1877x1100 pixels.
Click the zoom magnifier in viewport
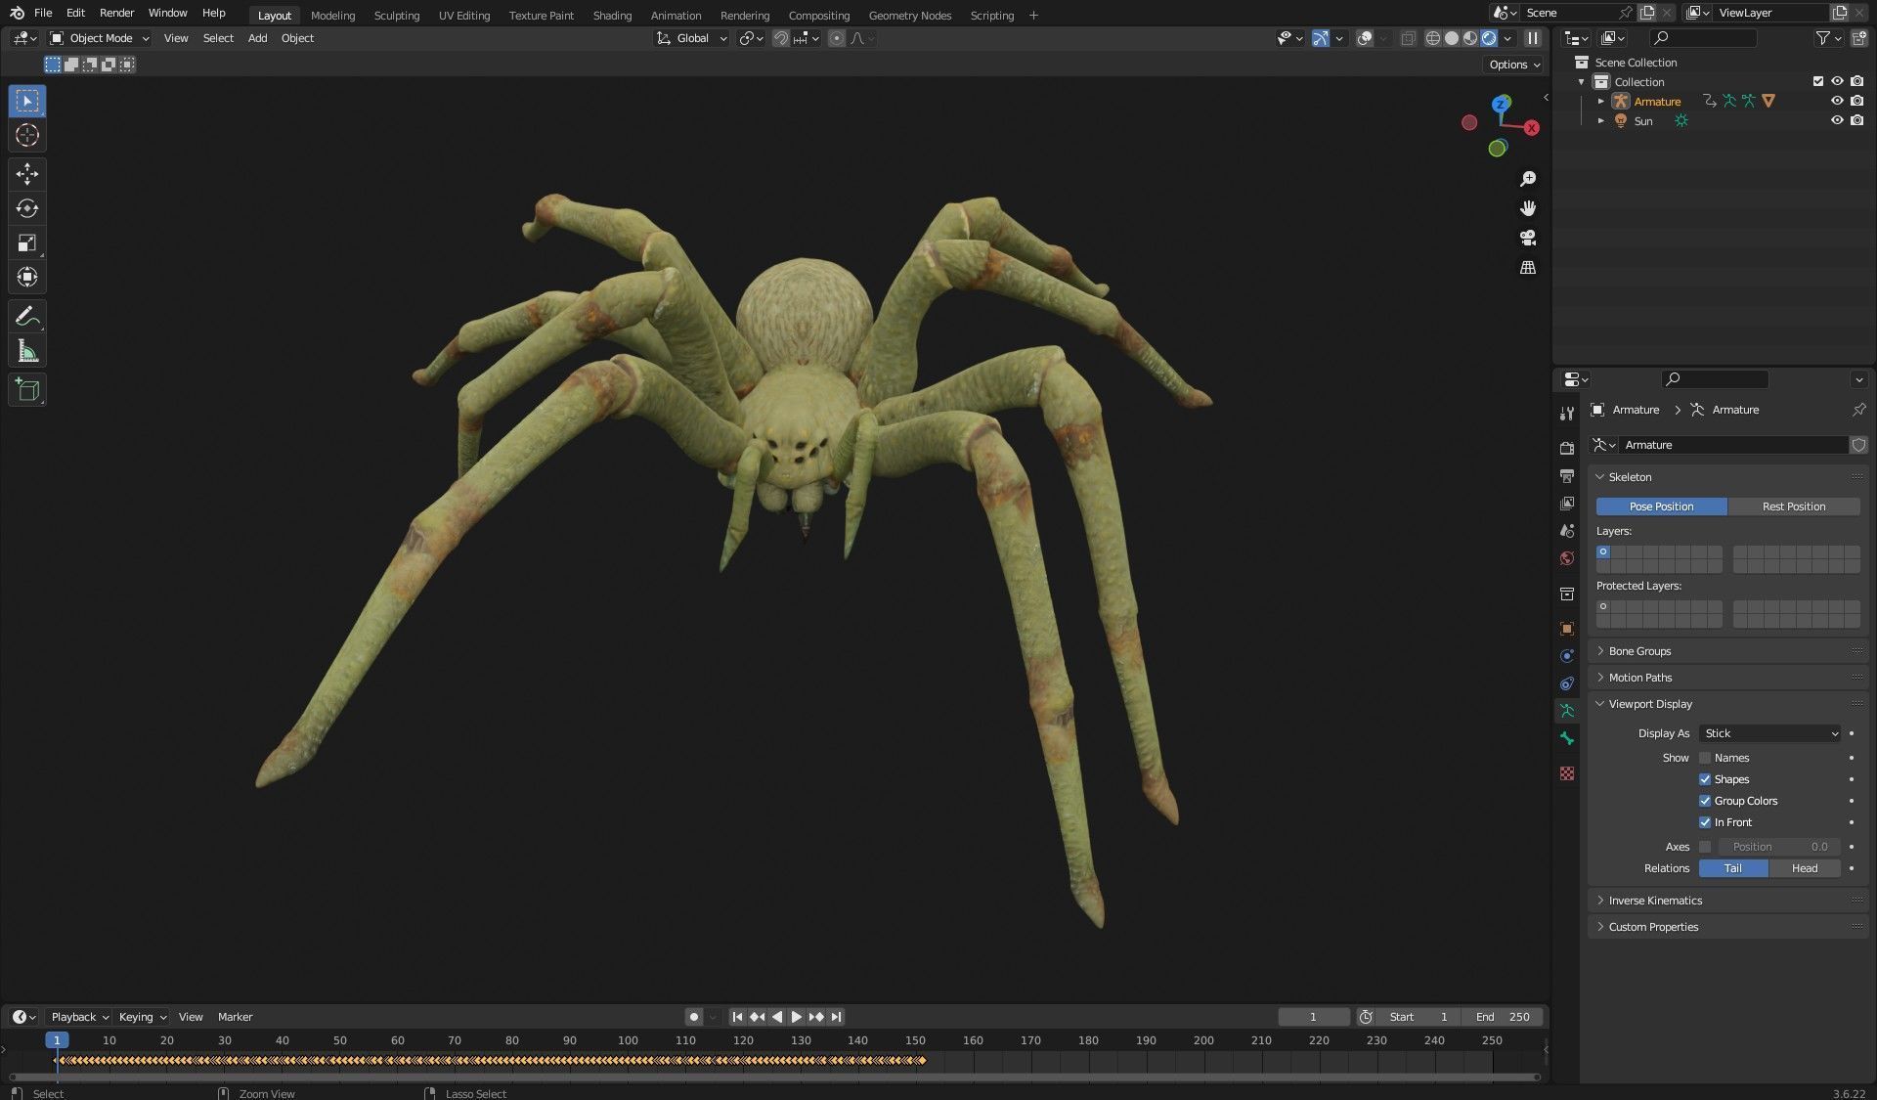coord(1528,179)
